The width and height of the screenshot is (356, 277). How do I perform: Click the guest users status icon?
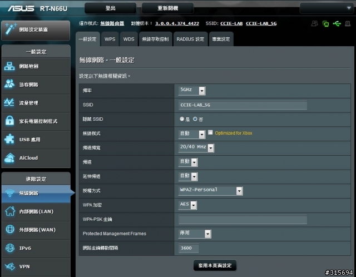click(314, 23)
